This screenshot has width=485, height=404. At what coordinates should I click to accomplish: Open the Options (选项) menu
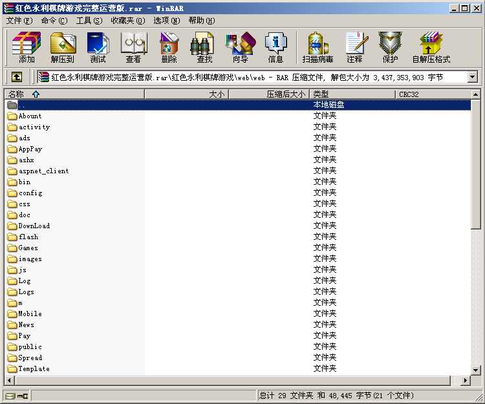167,21
